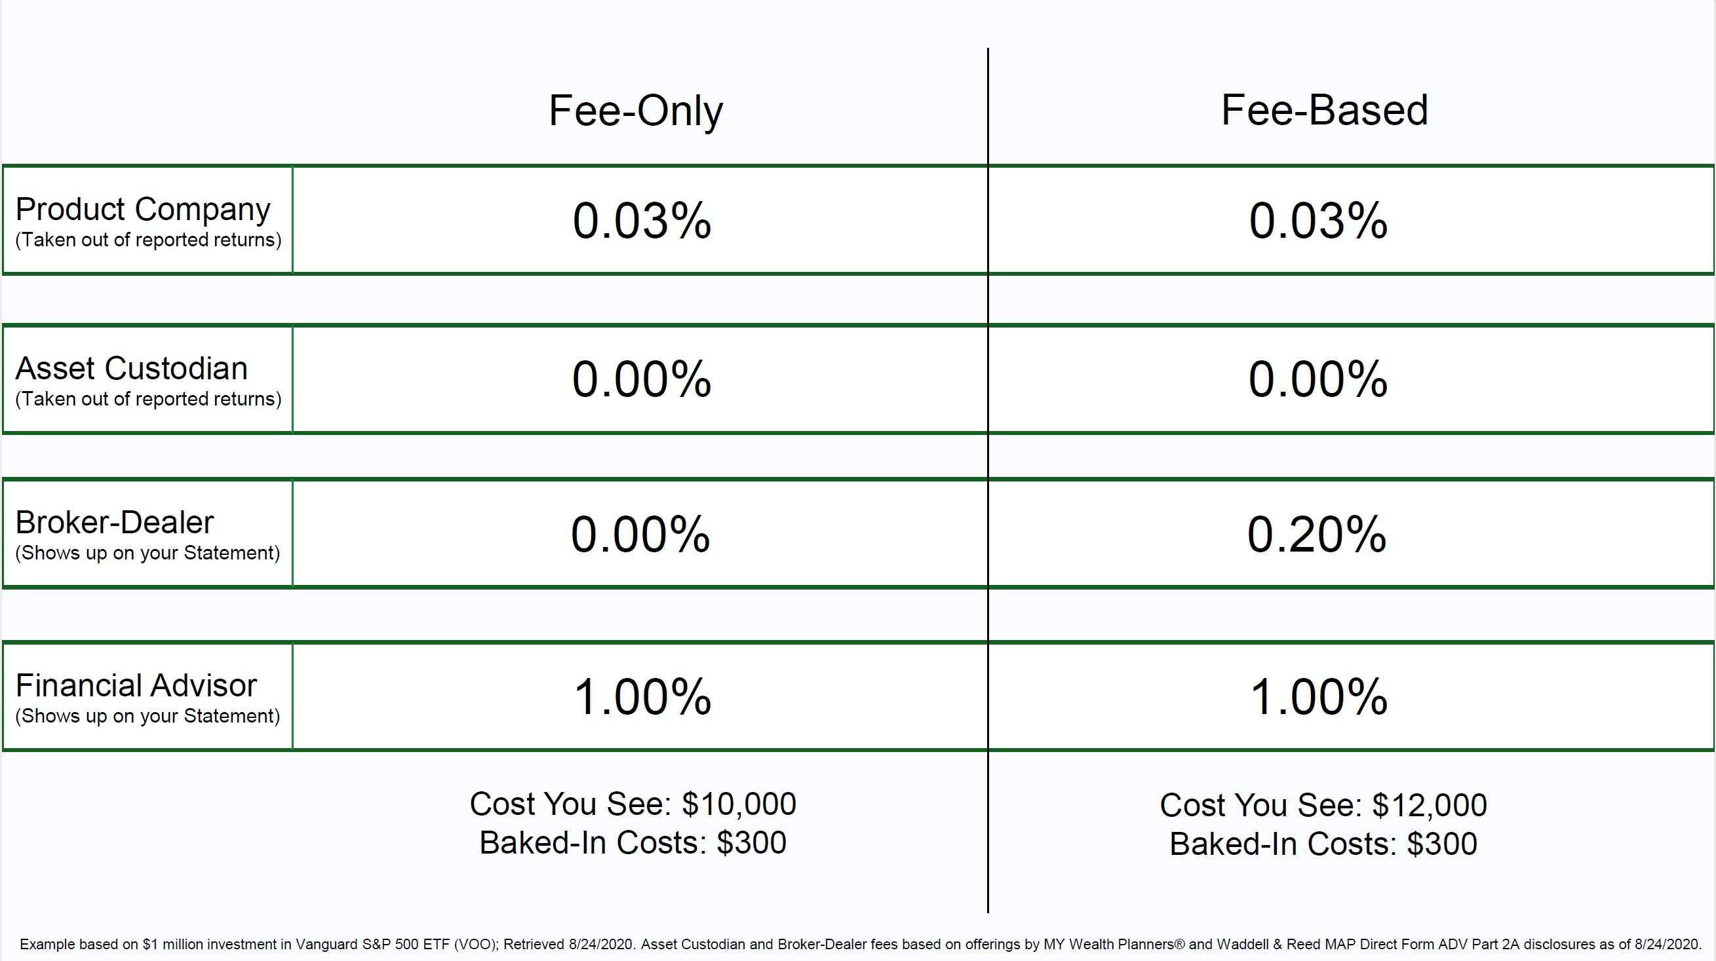Click the Cost You See: $12,000 text
Screen dimensions: 1716x961
(x=1323, y=805)
